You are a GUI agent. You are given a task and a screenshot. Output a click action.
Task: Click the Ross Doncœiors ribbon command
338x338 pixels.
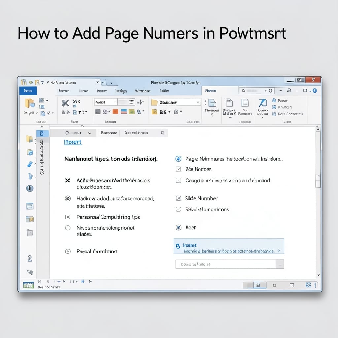point(287,114)
